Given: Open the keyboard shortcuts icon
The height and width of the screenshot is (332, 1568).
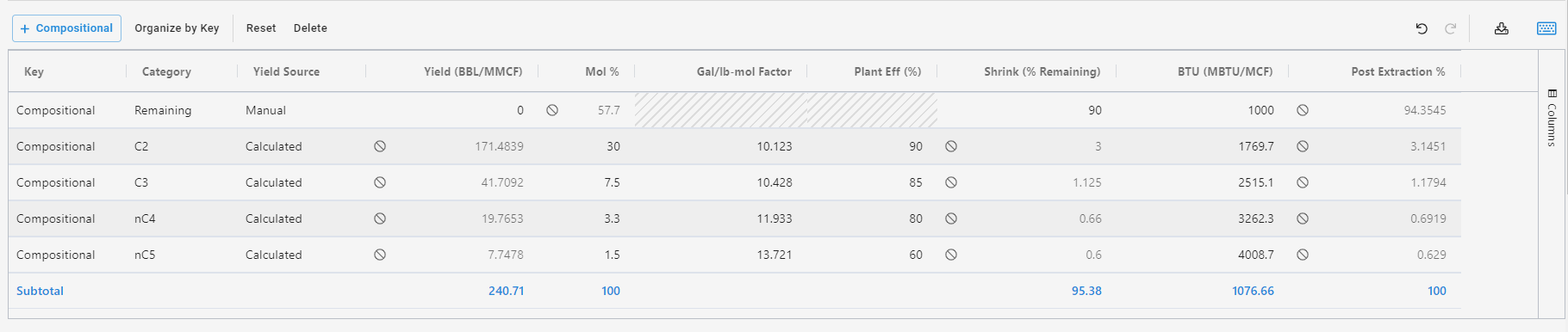Looking at the screenshot, I should [x=1546, y=28].
